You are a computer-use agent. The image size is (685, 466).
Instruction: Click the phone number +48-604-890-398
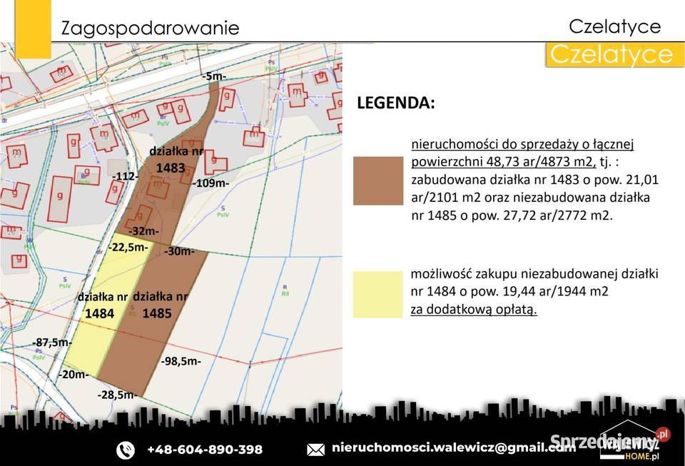[205, 450]
